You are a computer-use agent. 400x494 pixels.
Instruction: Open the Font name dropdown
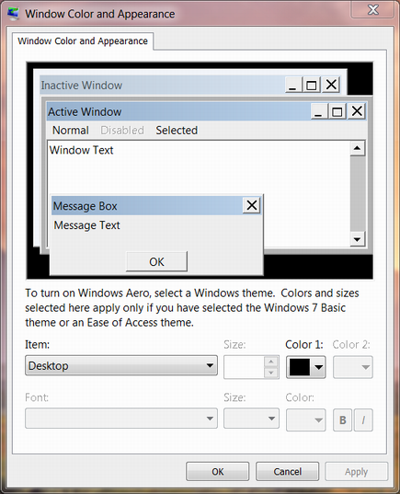(x=121, y=419)
